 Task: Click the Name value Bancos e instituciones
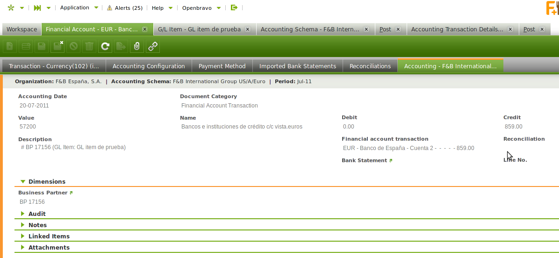(242, 127)
